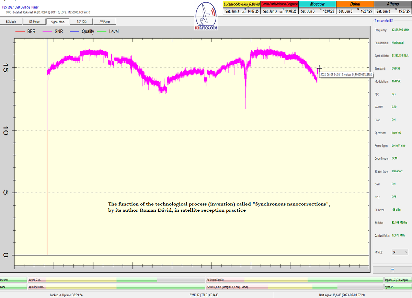Click the blue Quality line in legend
The width and height of the screenshot is (412, 298).
click(75, 32)
